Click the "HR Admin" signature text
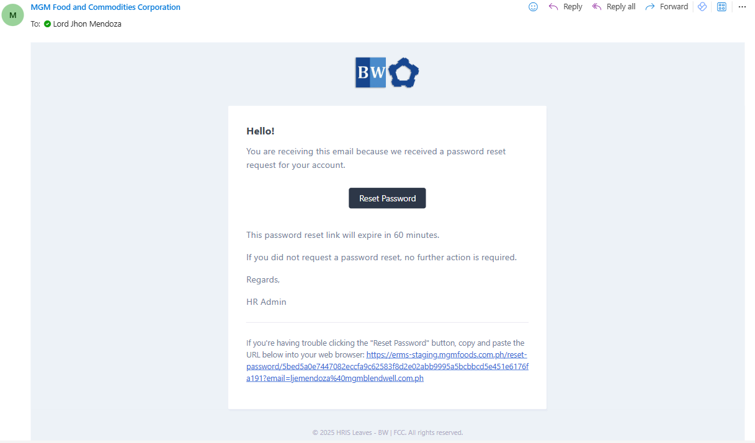 point(266,302)
